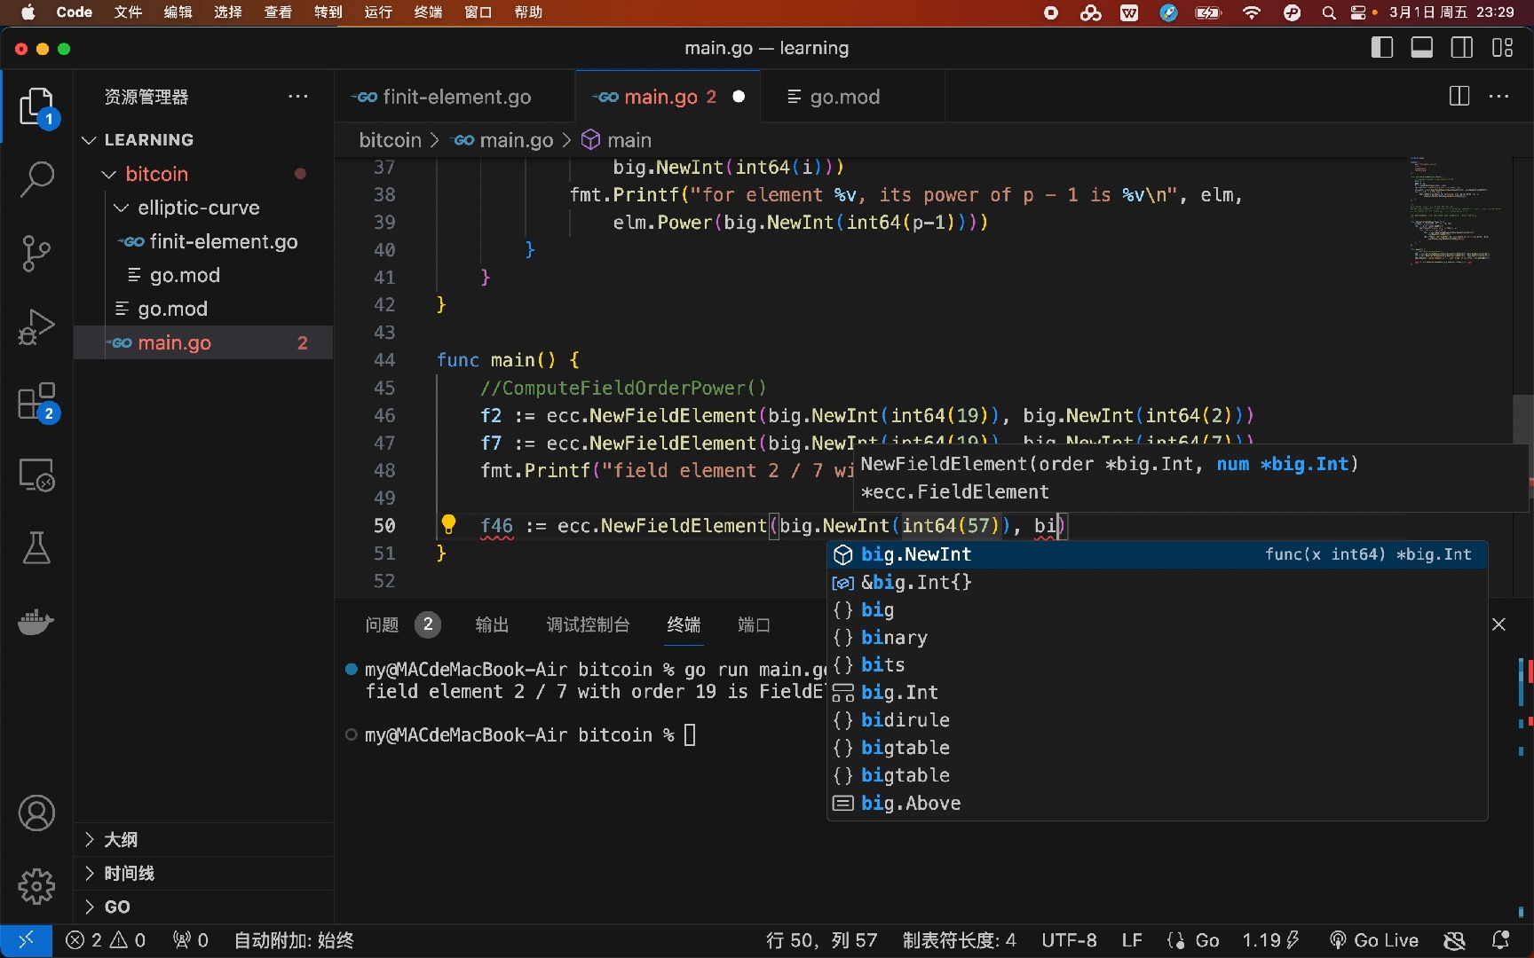Screen dimensions: 1534x958
Task: Open the Testing flask view
Action: click(36, 548)
